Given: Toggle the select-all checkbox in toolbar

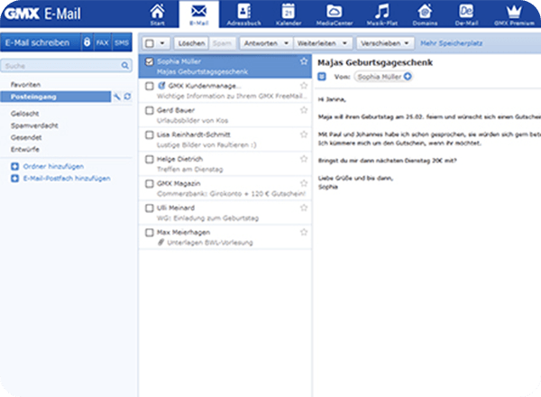Looking at the screenshot, I should coord(150,43).
